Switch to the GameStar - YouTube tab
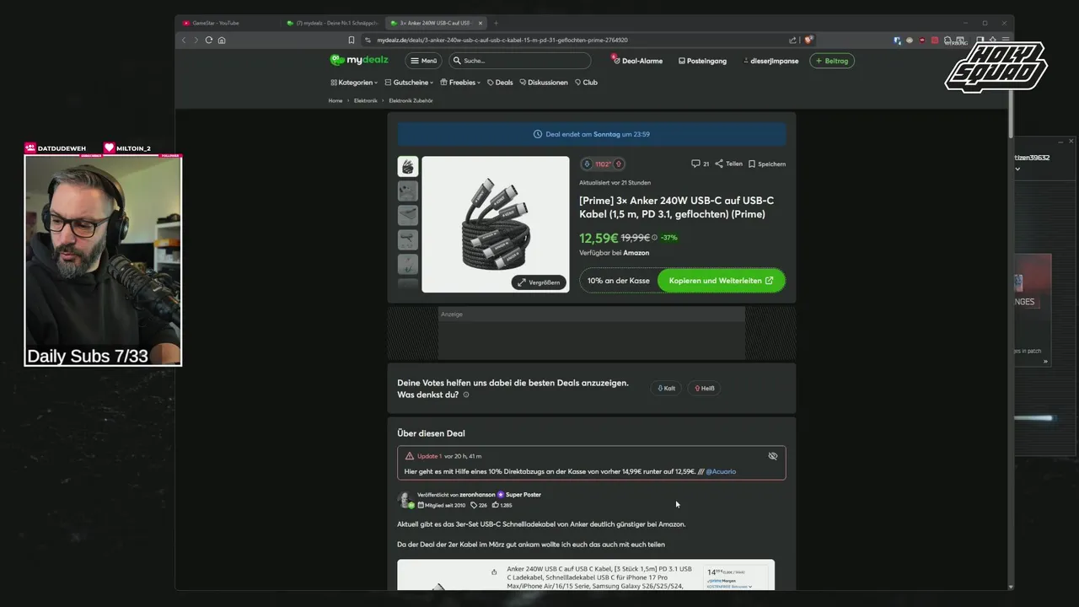This screenshot has width=1079, height=607. click(x=228, y=23)
